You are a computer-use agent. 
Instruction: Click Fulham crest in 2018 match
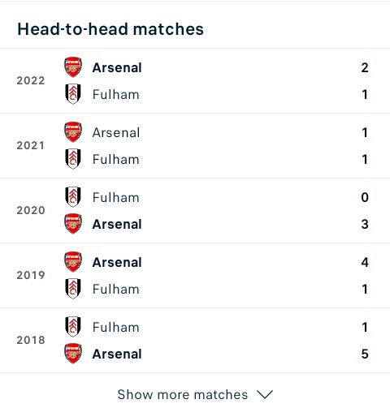(x=73, y=327)
